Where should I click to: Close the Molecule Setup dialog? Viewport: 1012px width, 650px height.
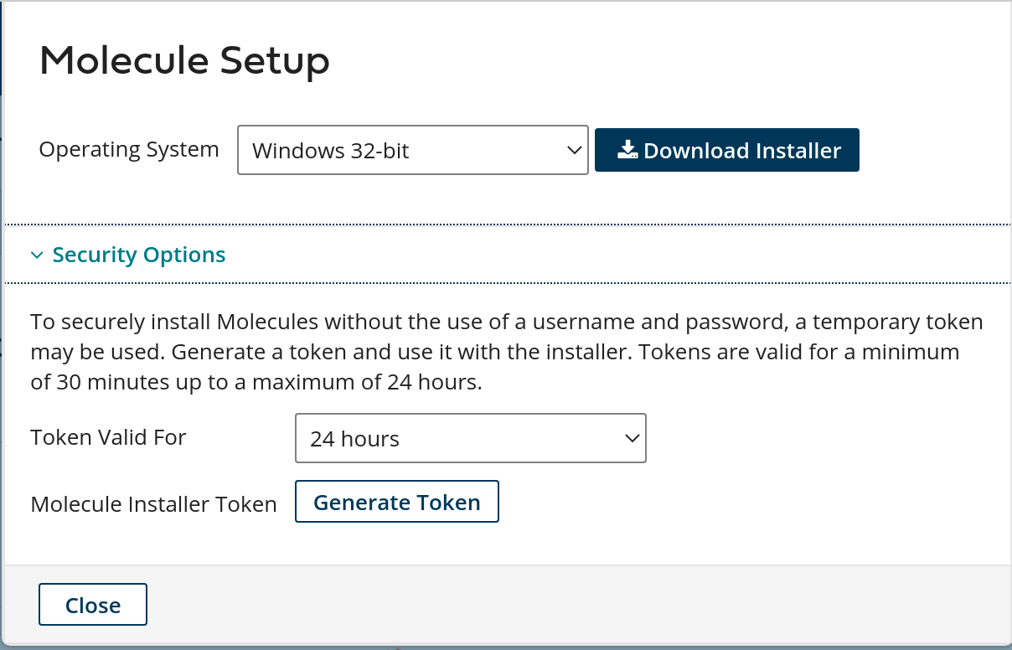click(93, 605)
